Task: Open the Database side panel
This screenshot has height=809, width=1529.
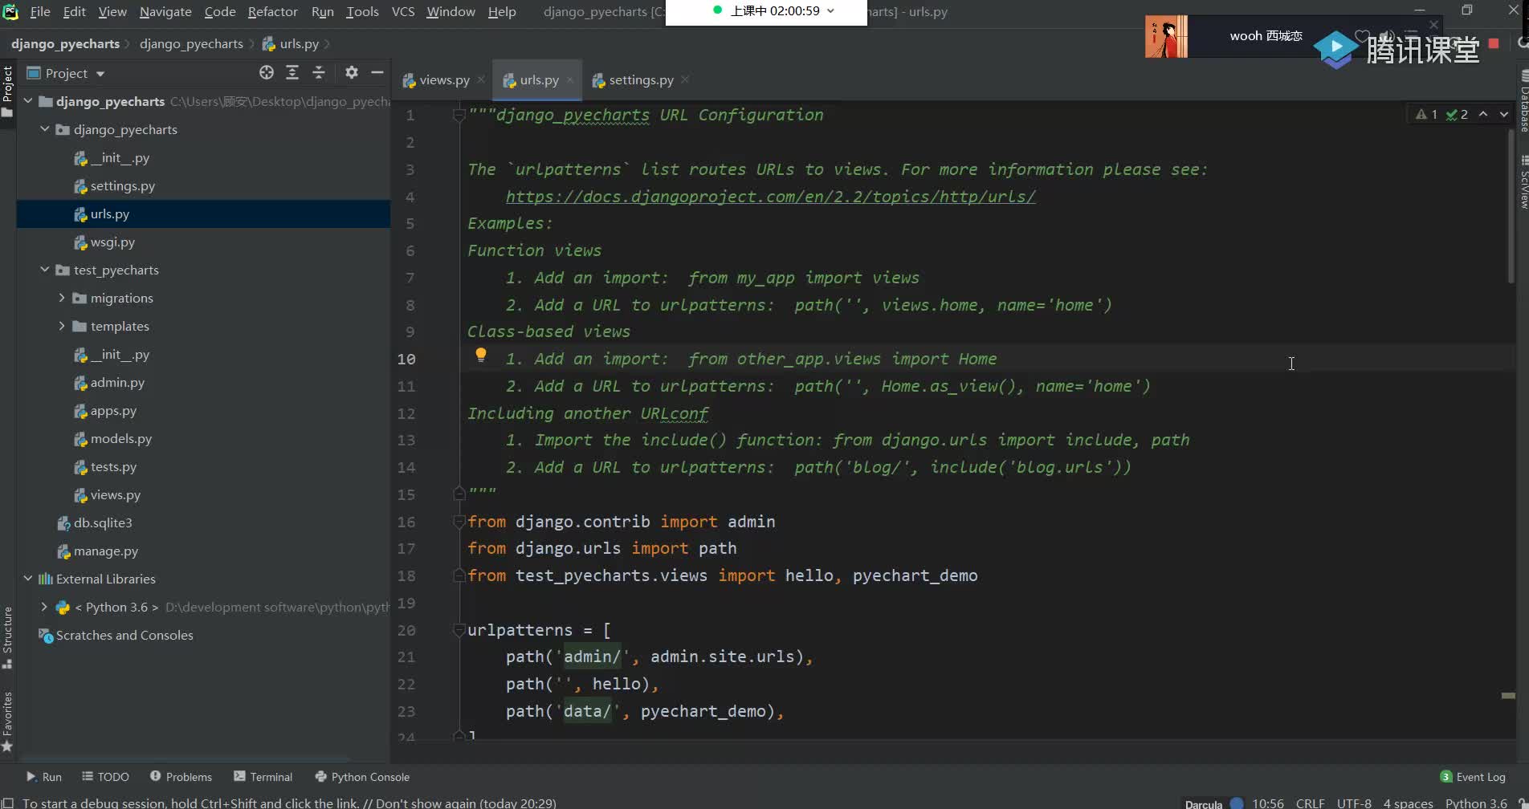Action: coord(1523,102)
